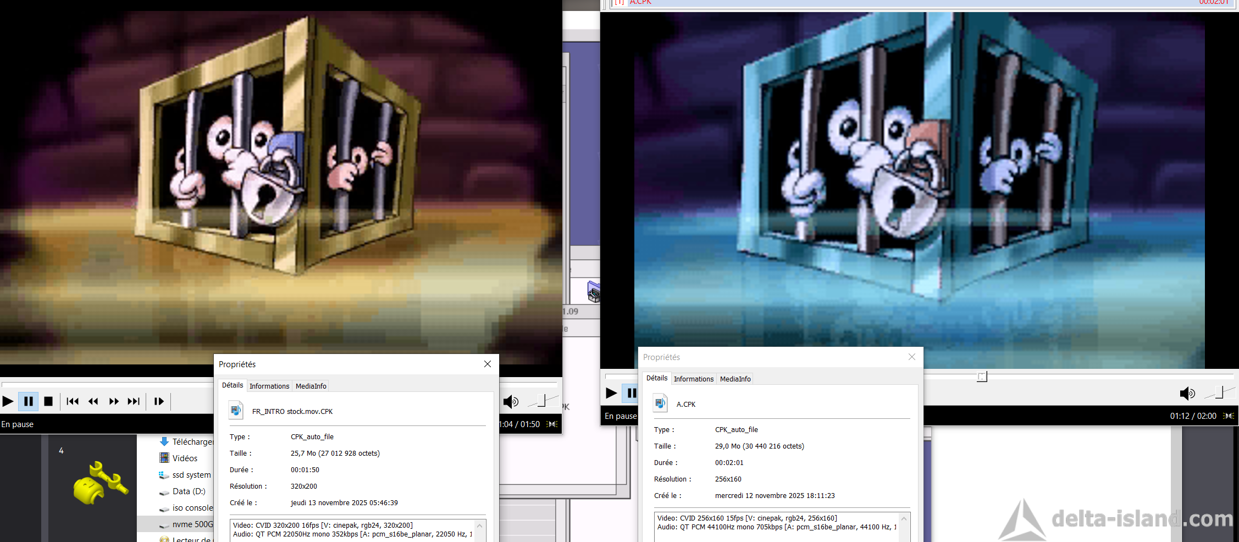Click the resolution value 320x200
Screen dimensions: 1239x542
pos(304,486)
